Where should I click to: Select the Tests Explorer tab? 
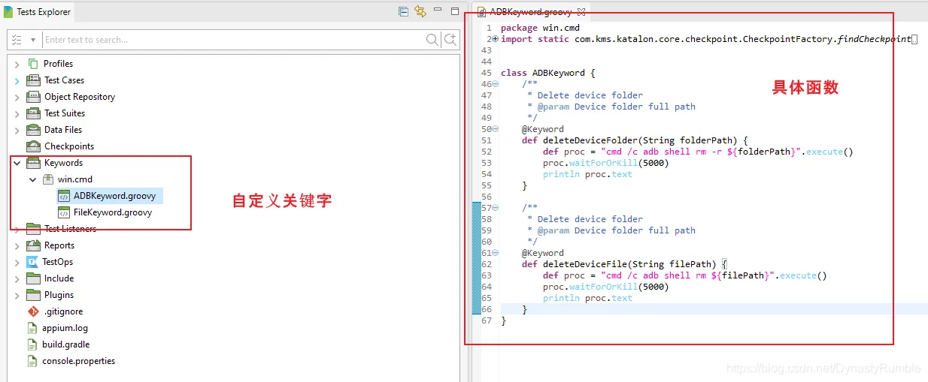point(38,12)
